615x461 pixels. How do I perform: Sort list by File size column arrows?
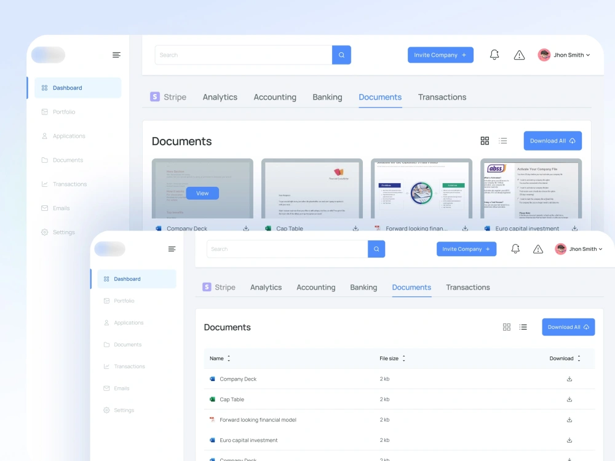(403, 358)
